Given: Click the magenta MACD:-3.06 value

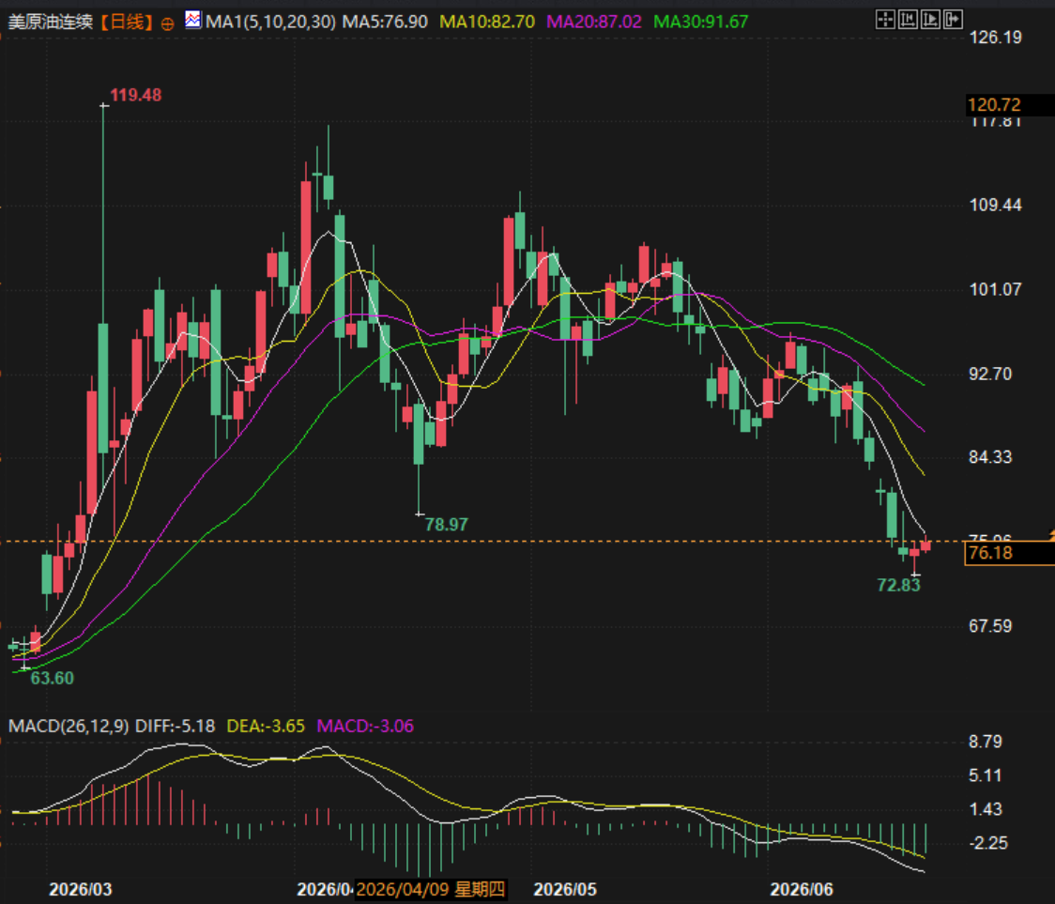Looking at the screenshot, I should pos(365,727).
